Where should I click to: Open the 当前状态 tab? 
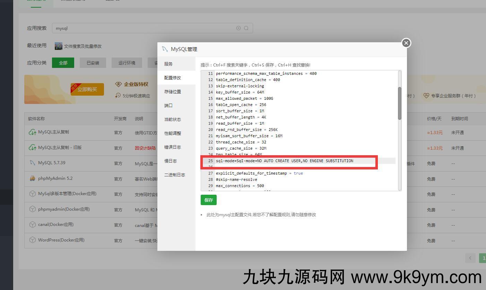click(x=176, y=119)
